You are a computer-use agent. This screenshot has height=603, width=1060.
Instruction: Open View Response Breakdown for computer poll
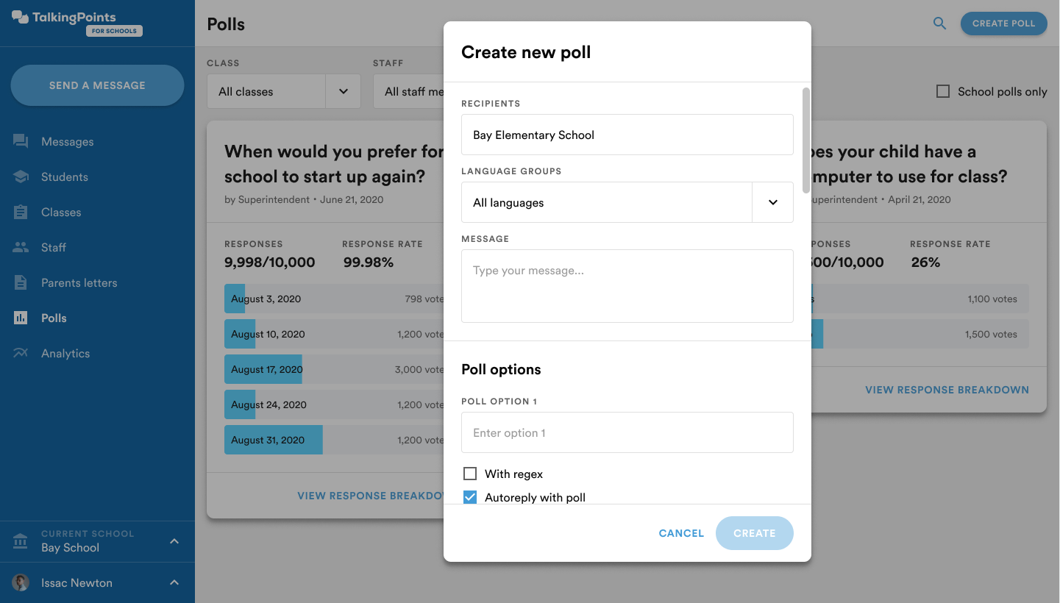click(947, 390)
